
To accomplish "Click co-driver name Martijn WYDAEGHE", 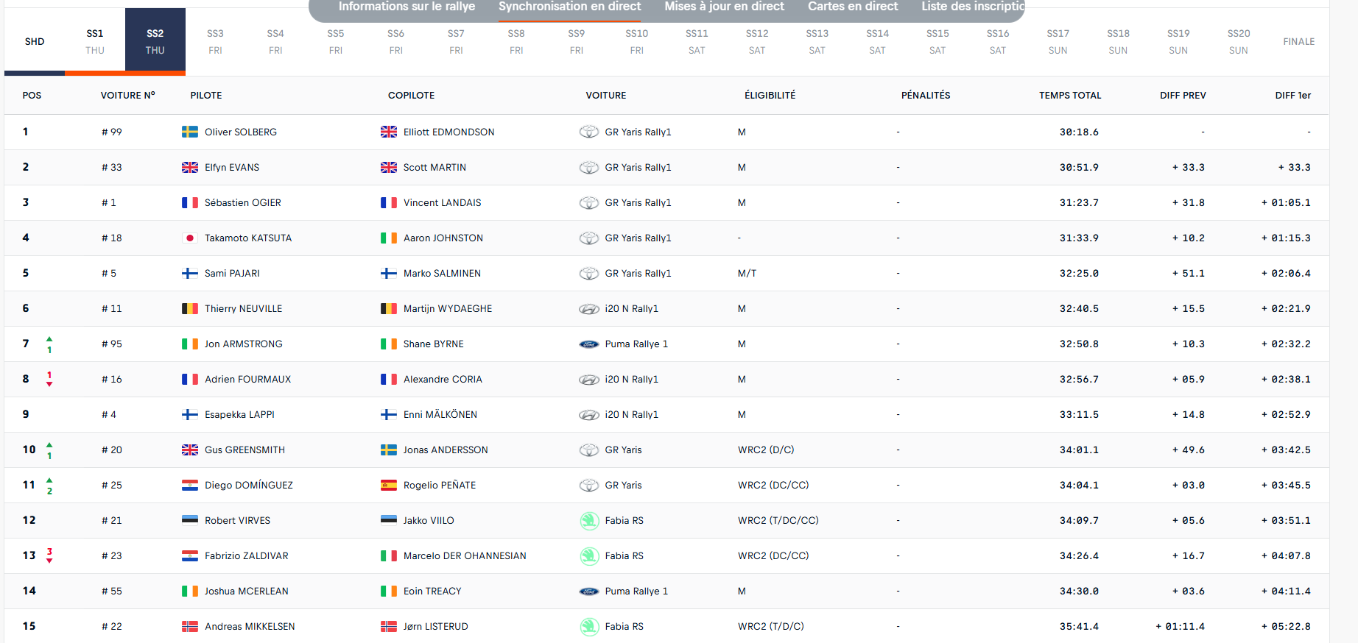I will (x=448, y=309).
